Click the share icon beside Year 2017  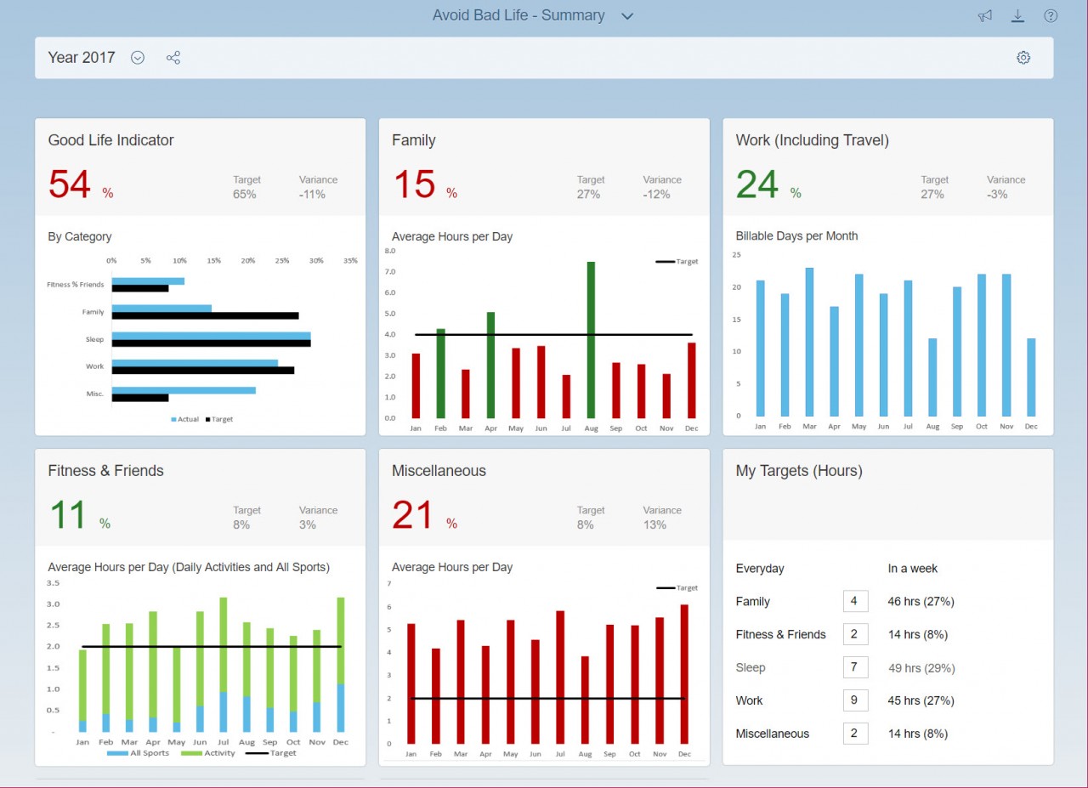click(173, 58)
